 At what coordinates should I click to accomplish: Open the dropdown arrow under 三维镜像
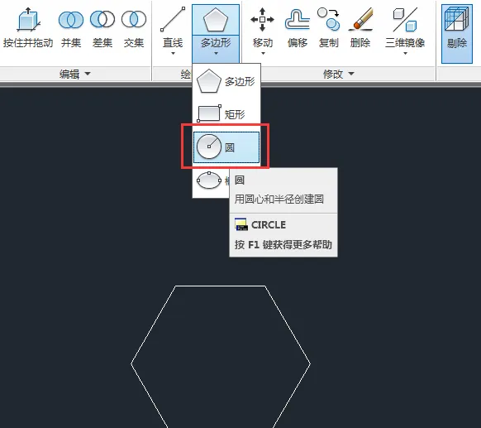[x=405, y=54]
